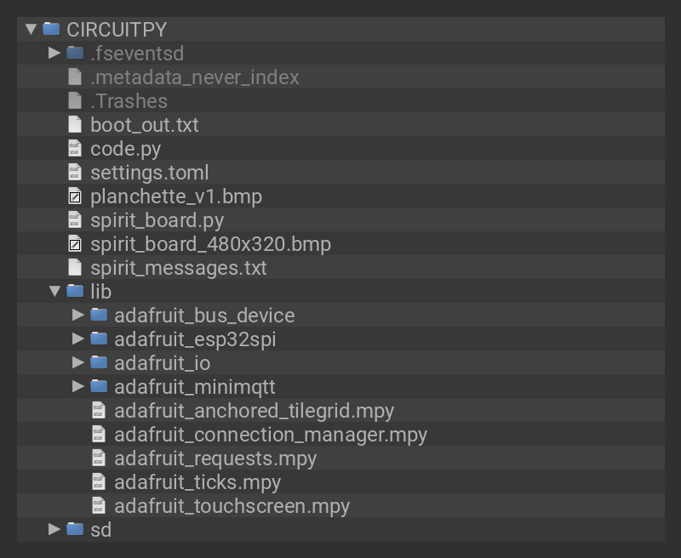Select the spirit_messages.txt file
The image size is (681, 558).
click(178, 268)
